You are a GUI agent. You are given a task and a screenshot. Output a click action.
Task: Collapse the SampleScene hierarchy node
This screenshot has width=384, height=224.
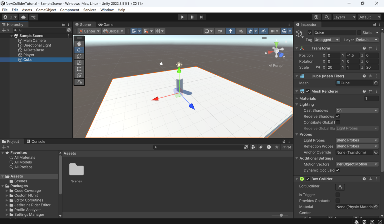click(x=12, y=36)
